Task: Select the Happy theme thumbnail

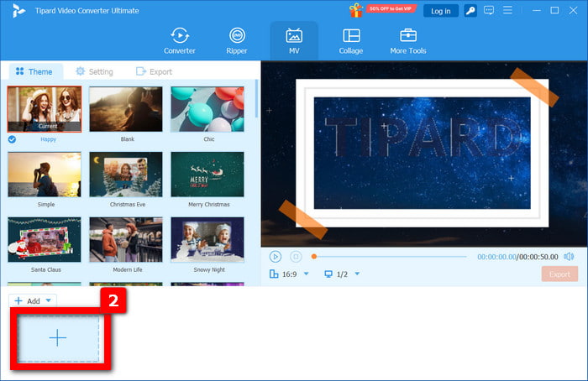Action: click(x=45, y=109)
